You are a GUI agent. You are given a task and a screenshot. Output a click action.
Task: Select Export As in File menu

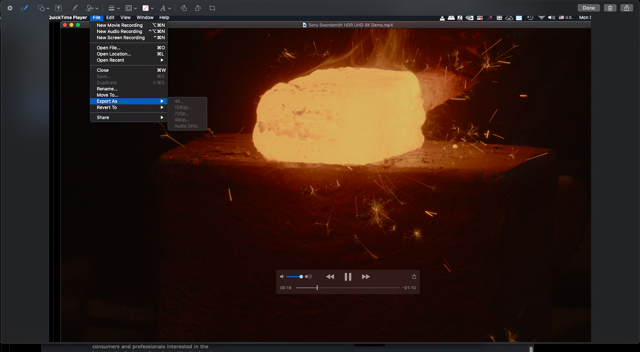pos(107,101)
